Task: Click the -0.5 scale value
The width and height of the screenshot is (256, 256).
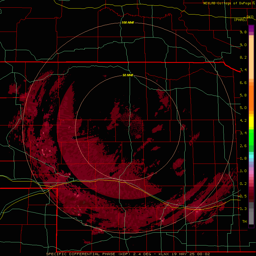Action: click(242, 196)
